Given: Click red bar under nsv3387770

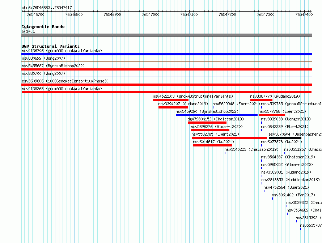Looking at the screenshot, I should (261, 100).
